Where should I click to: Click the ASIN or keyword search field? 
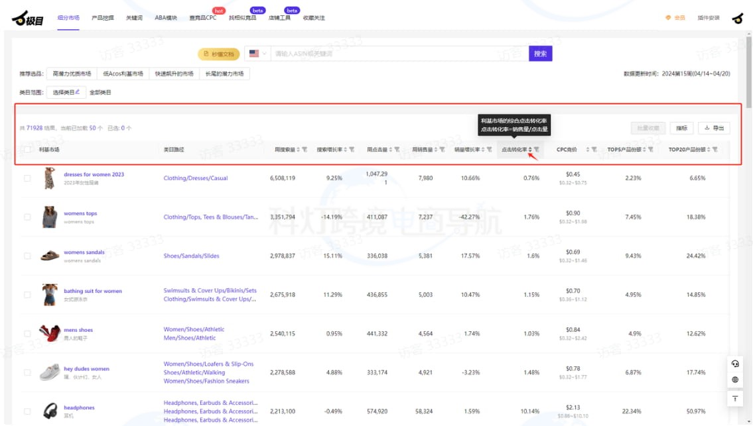[398, 54]
